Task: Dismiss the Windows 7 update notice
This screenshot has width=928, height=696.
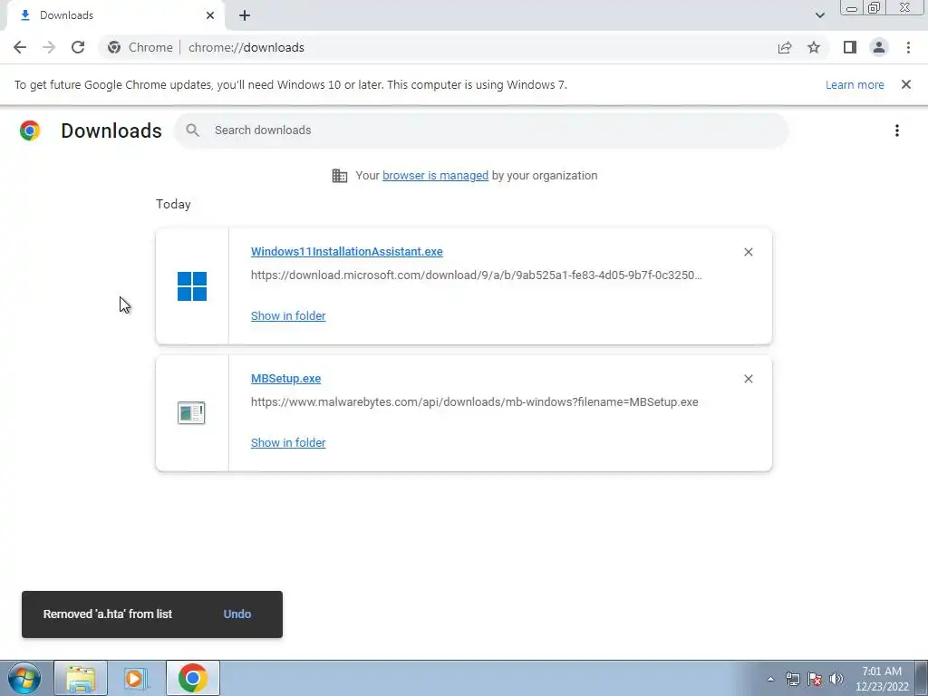Action: tap(906, 84)
